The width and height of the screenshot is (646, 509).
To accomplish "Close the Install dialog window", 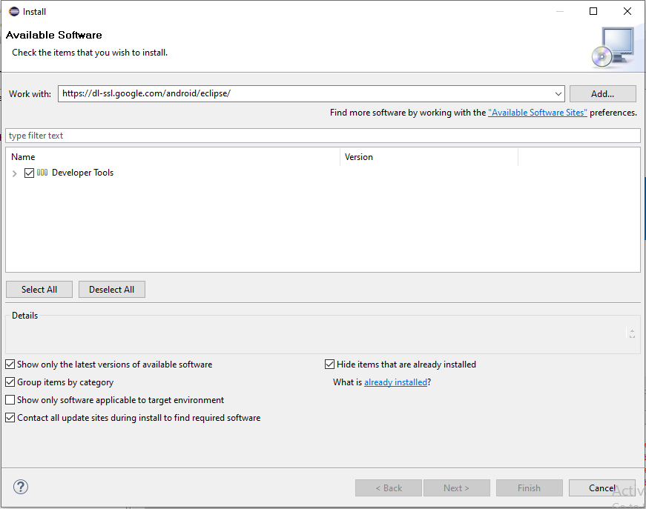I will (627, 11).
